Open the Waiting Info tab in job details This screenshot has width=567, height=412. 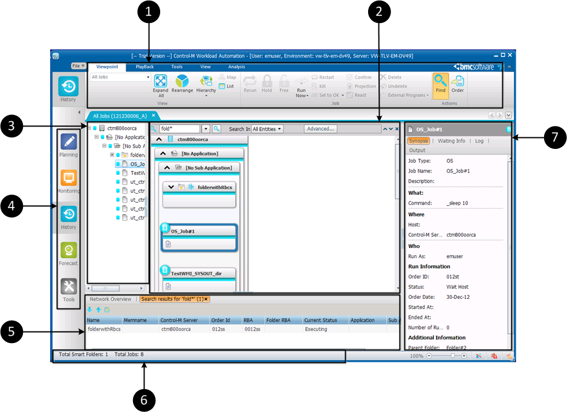coord(451,141)
